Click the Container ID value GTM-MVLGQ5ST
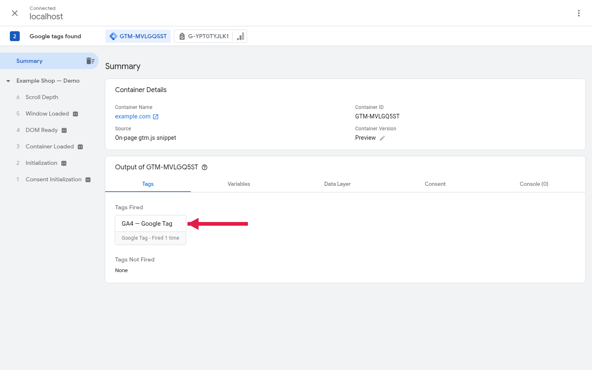Viewport: 592px width, 370px height. pyautogui.click(x=377, y=116)
